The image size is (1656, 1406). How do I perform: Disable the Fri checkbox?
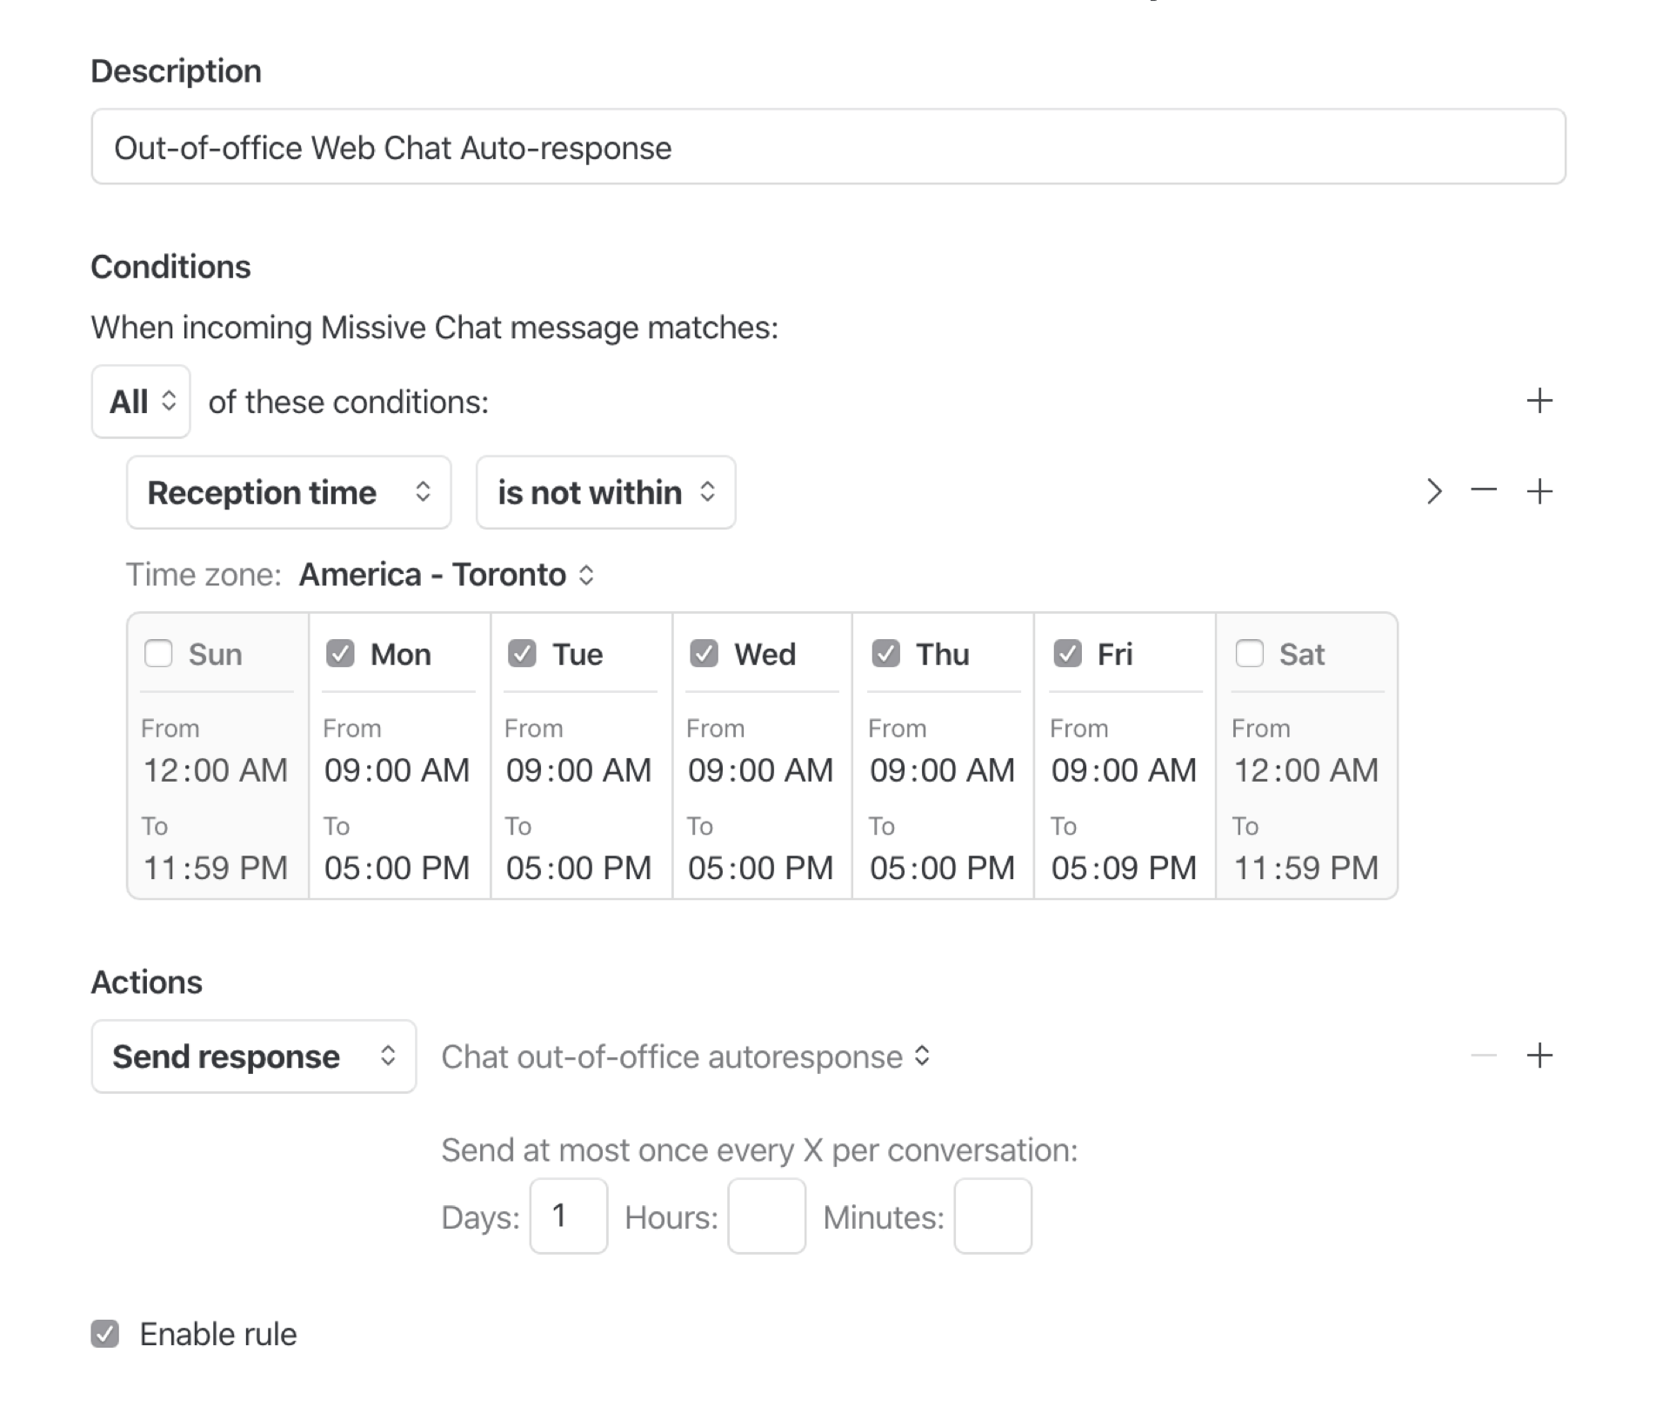(1068, 654)
